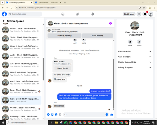Bookmark this page with the star icon
This screenshot has width=157, height=125.
point(144,7)
